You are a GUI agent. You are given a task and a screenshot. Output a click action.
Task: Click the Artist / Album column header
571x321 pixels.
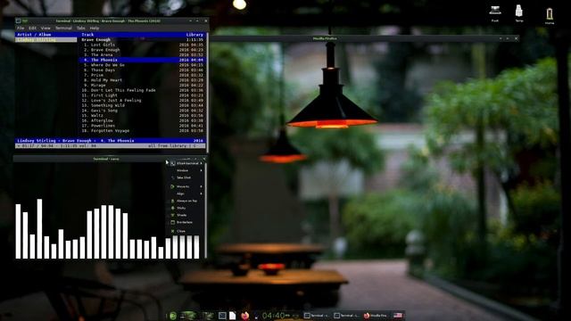coord(34,35)
